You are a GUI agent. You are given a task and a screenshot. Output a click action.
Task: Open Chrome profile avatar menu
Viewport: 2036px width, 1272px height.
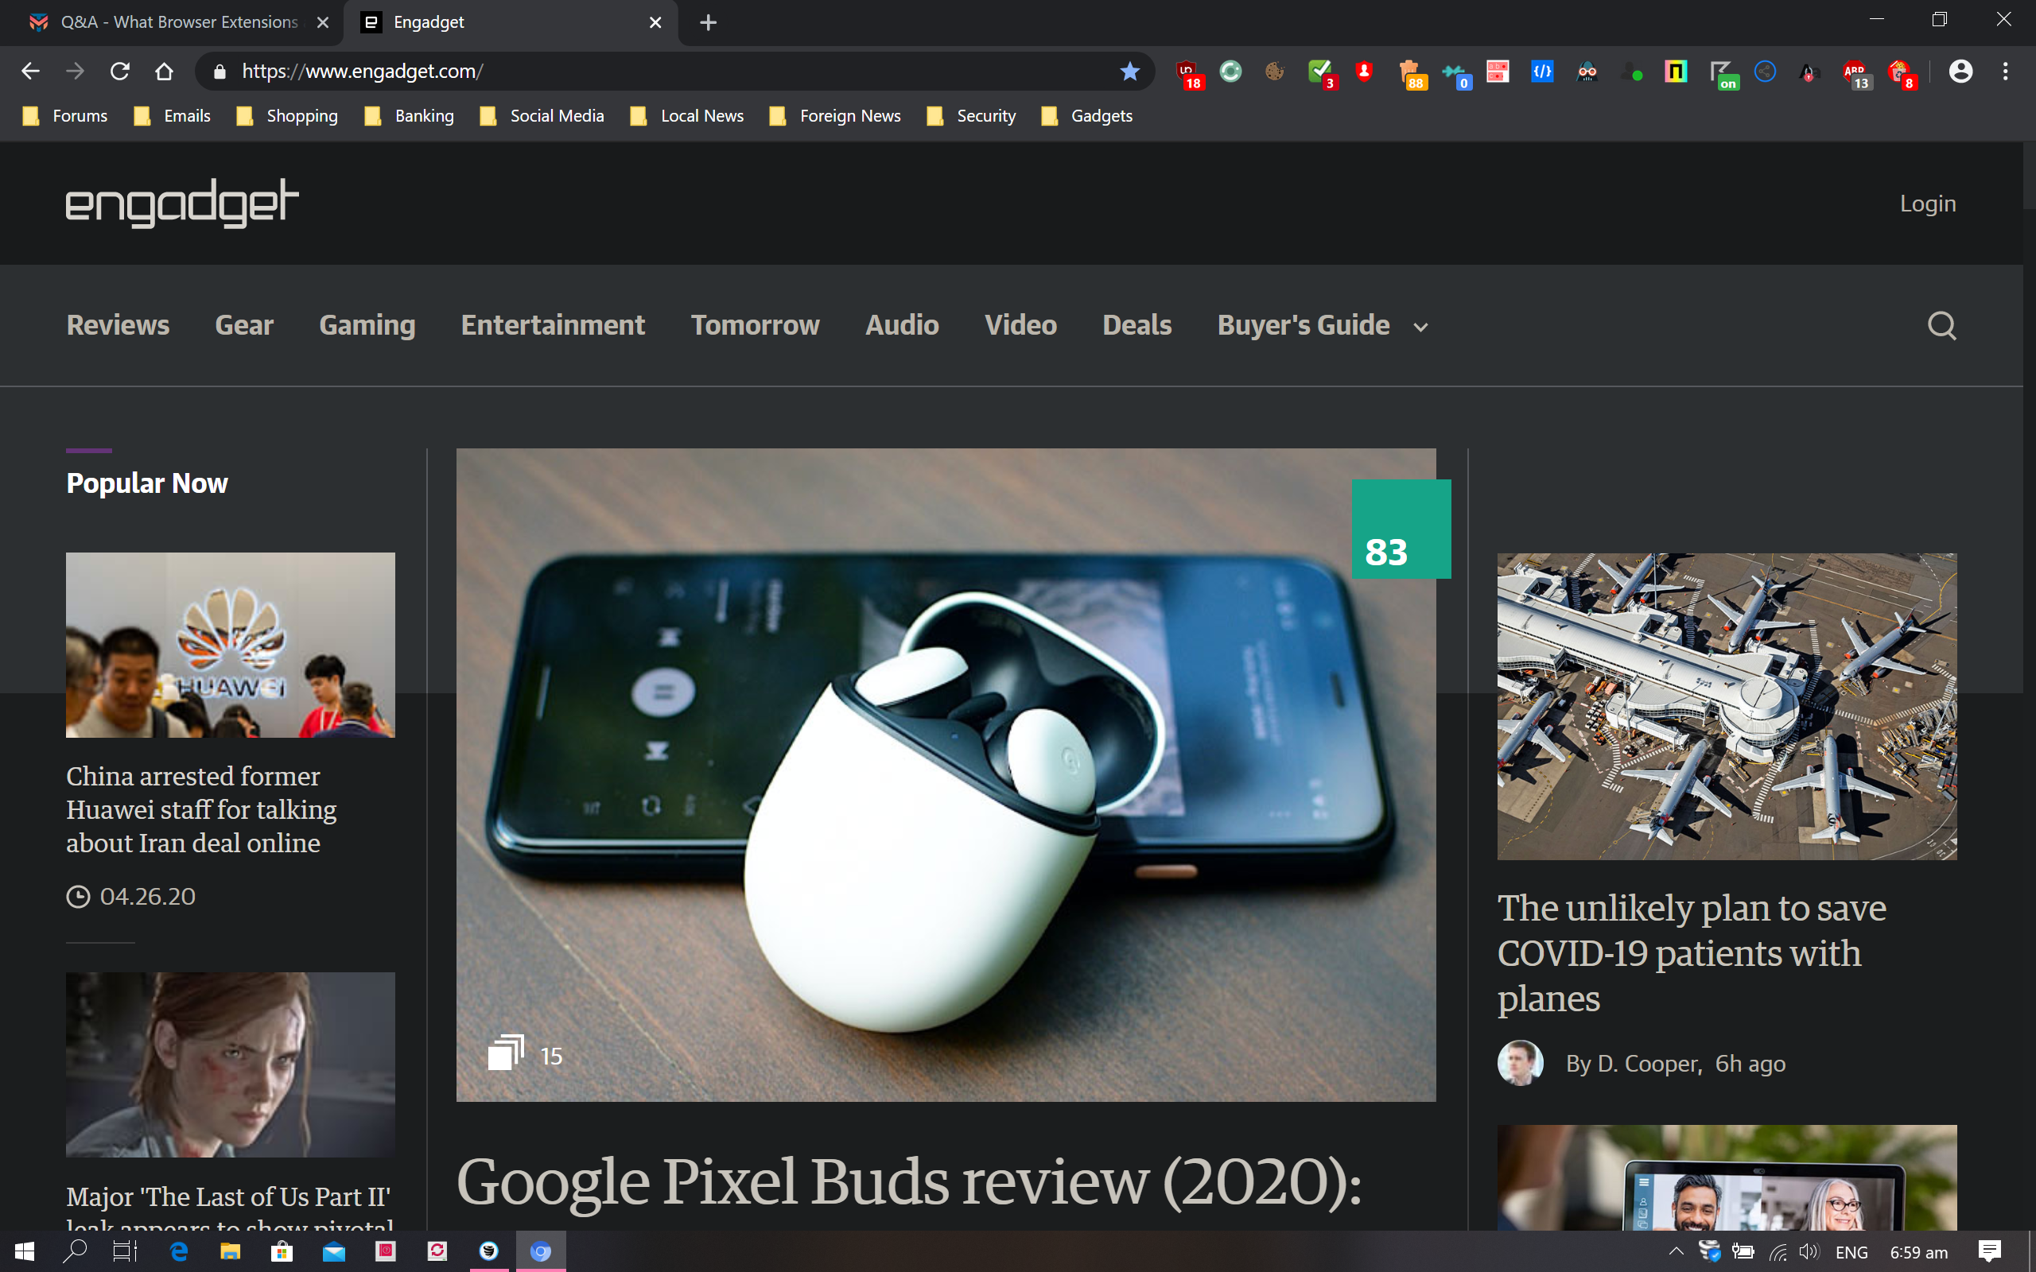[x=1960, y=72]
